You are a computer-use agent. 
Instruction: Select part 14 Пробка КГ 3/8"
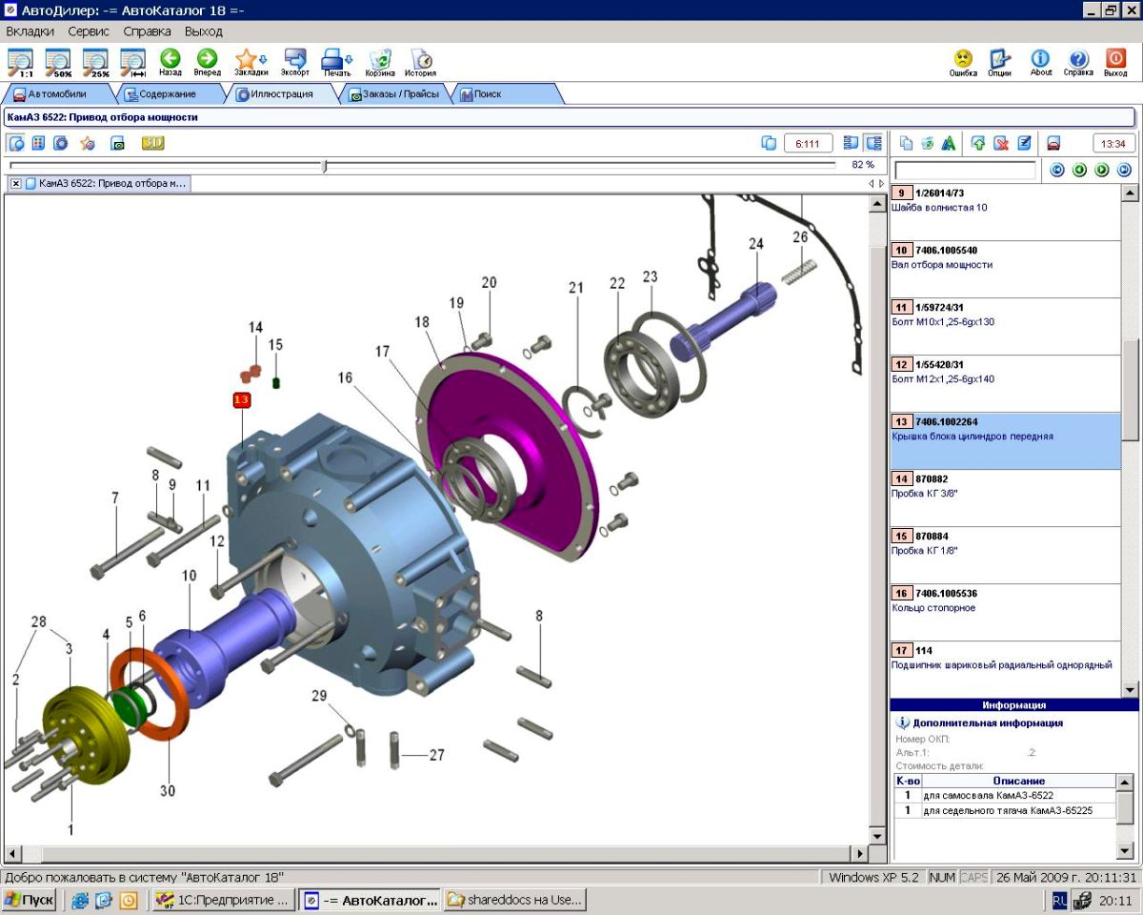(x=1005, y=498)
